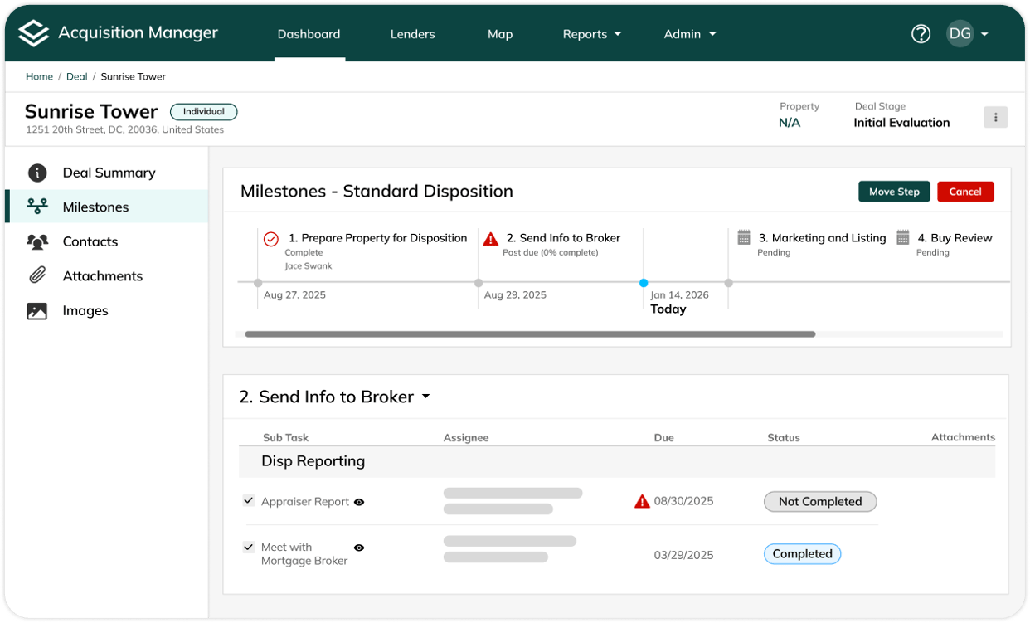The height and width of the screenshot is (623, 1030).
Task: Follow the Deal breadcrumb link
Action: 77,76
